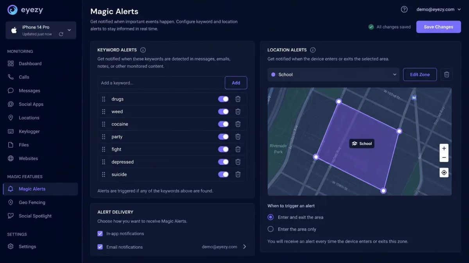This screenshot has height=263, width=469.
Task: Click the drag handle for "suicide"
Action: pos(104,174)
